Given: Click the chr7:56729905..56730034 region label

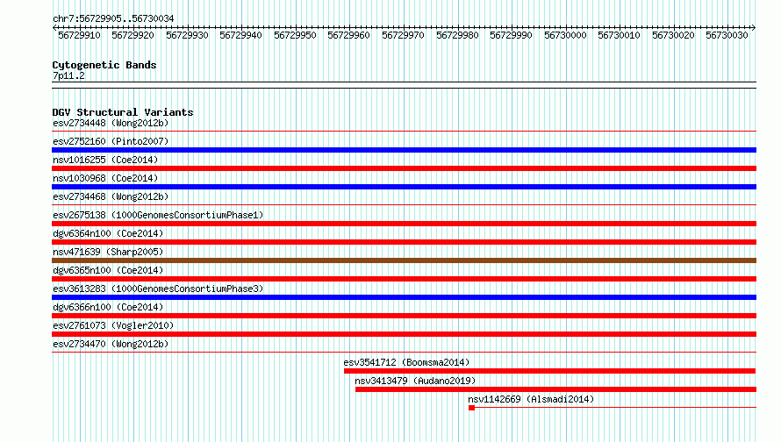Looking at the screenshot, I should click(113, 18).
